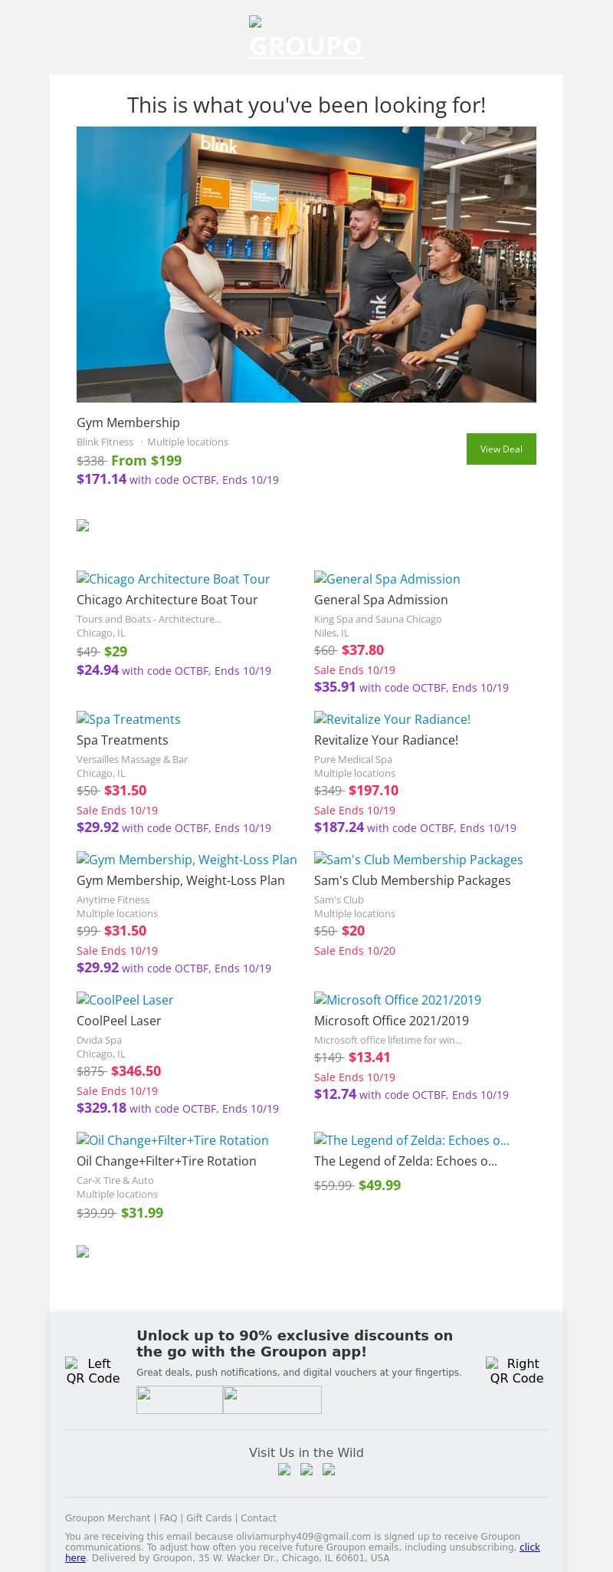The width and height of the screenshot is (613, 1572).
Task: Open the Chicago Architecture Boat Tour image link
Action: point(173,579)
